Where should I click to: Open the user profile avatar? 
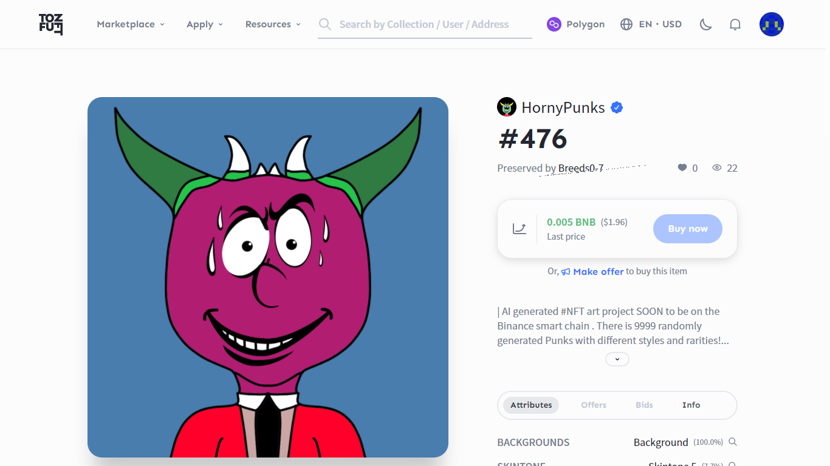pyautogui.click(x=772, y=24)
